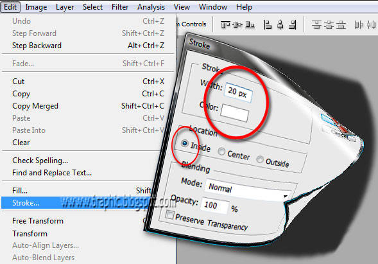Click the Distribute top edges icon
The width and height of the screenshot is (378, 264).
316,24
